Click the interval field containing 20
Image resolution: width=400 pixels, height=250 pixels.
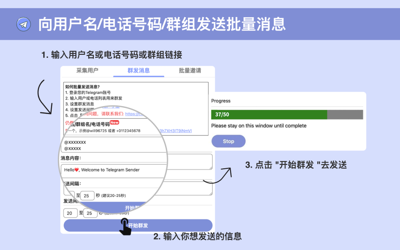(x=70, y=213)
